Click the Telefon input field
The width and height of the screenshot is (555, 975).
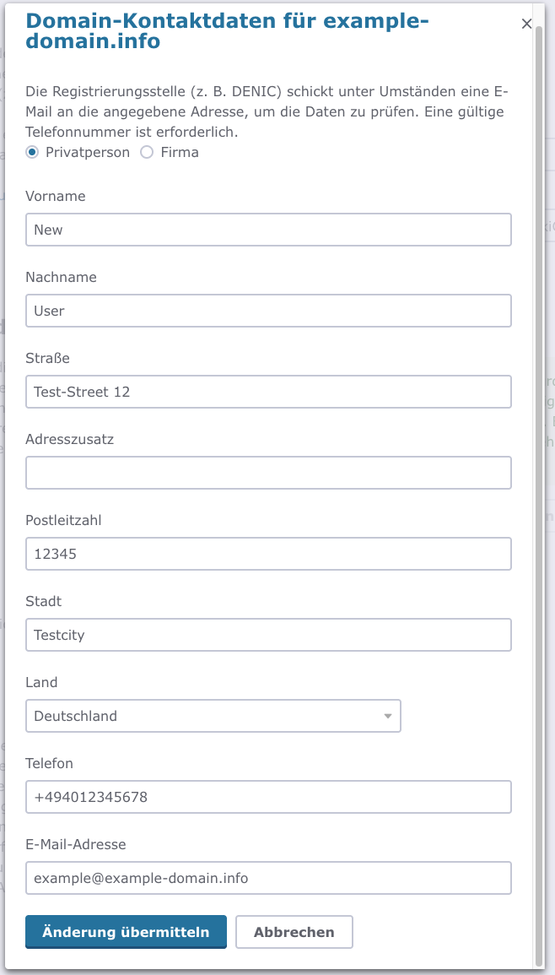tap(268, 797)
